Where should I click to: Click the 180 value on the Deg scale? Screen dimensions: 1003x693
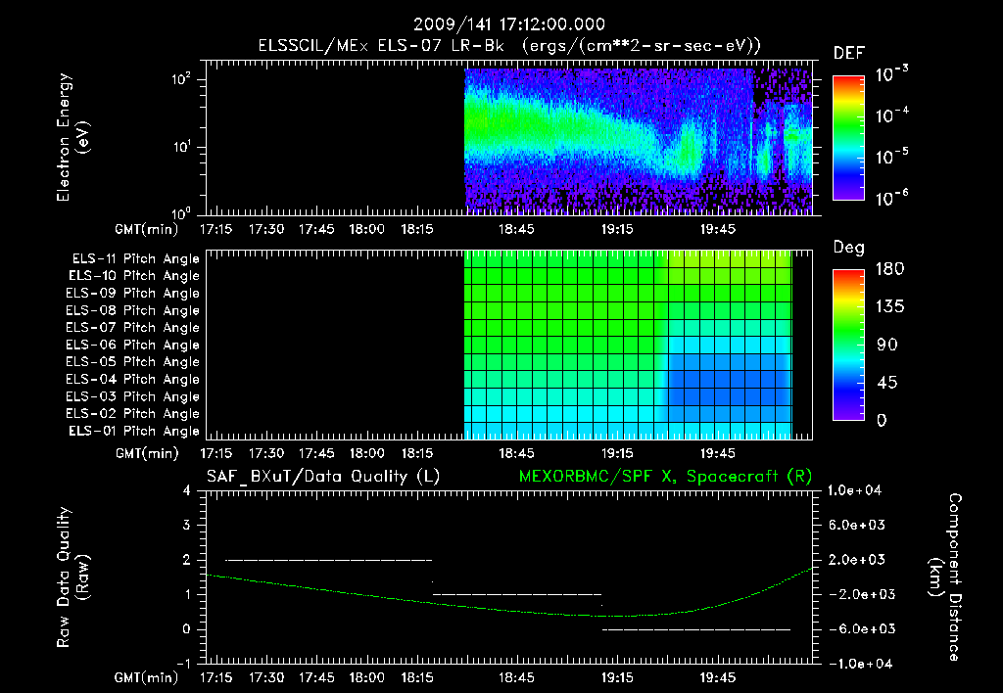tap(889, 269)
